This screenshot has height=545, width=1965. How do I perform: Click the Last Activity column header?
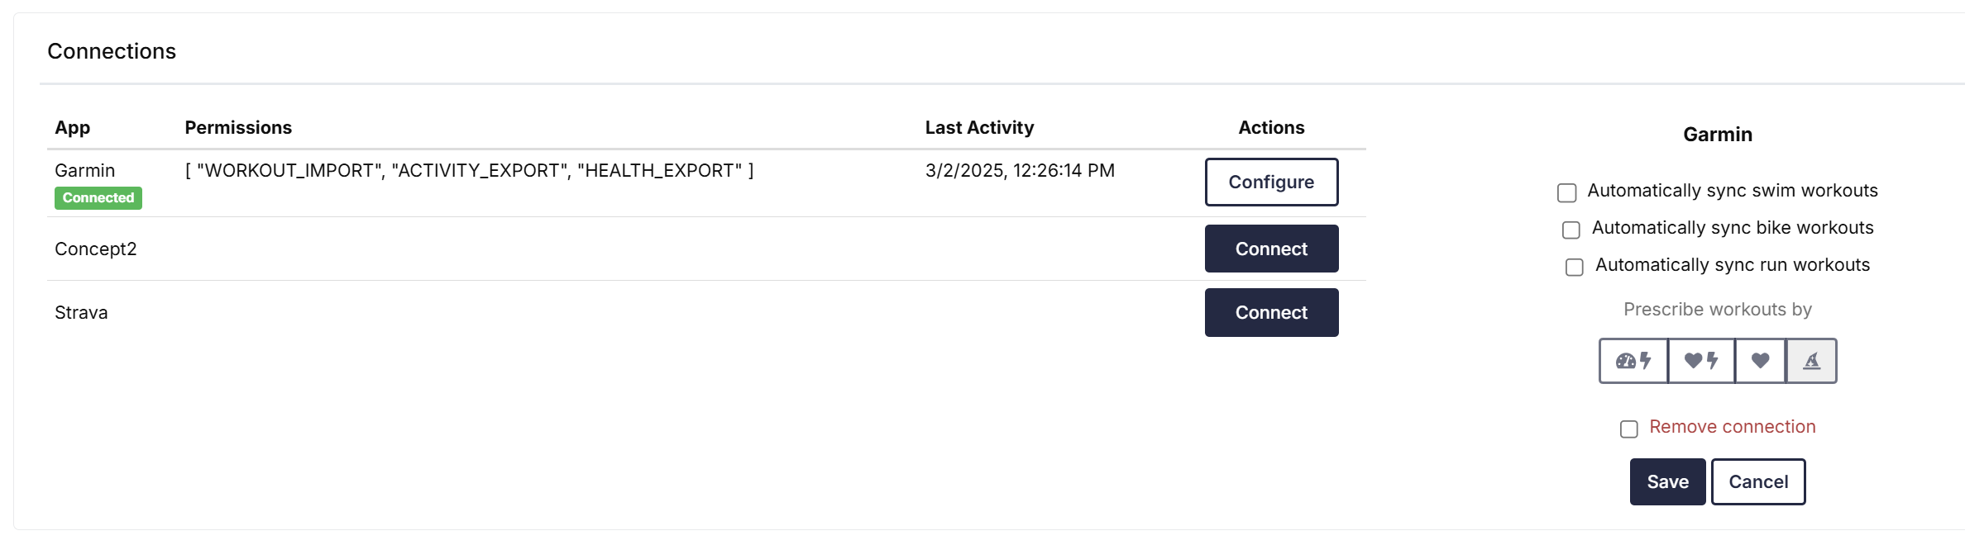(x=979, y=128)
